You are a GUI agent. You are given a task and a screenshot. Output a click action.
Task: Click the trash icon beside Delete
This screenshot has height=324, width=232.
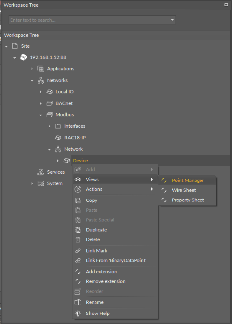pyautogui.click(x=78, y=239)
